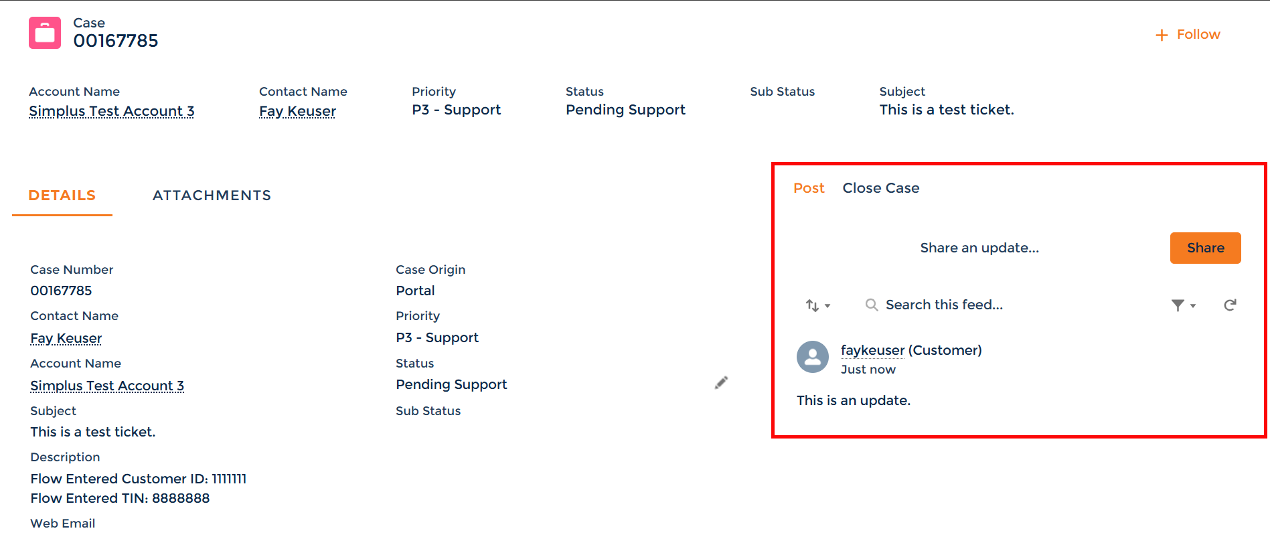The width and height of the screenshot is (1270, 553).
Task: Click the faykeuser username link
Action: (x=872, y=350)
